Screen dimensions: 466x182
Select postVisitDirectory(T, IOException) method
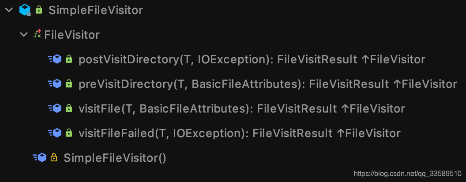252,59
